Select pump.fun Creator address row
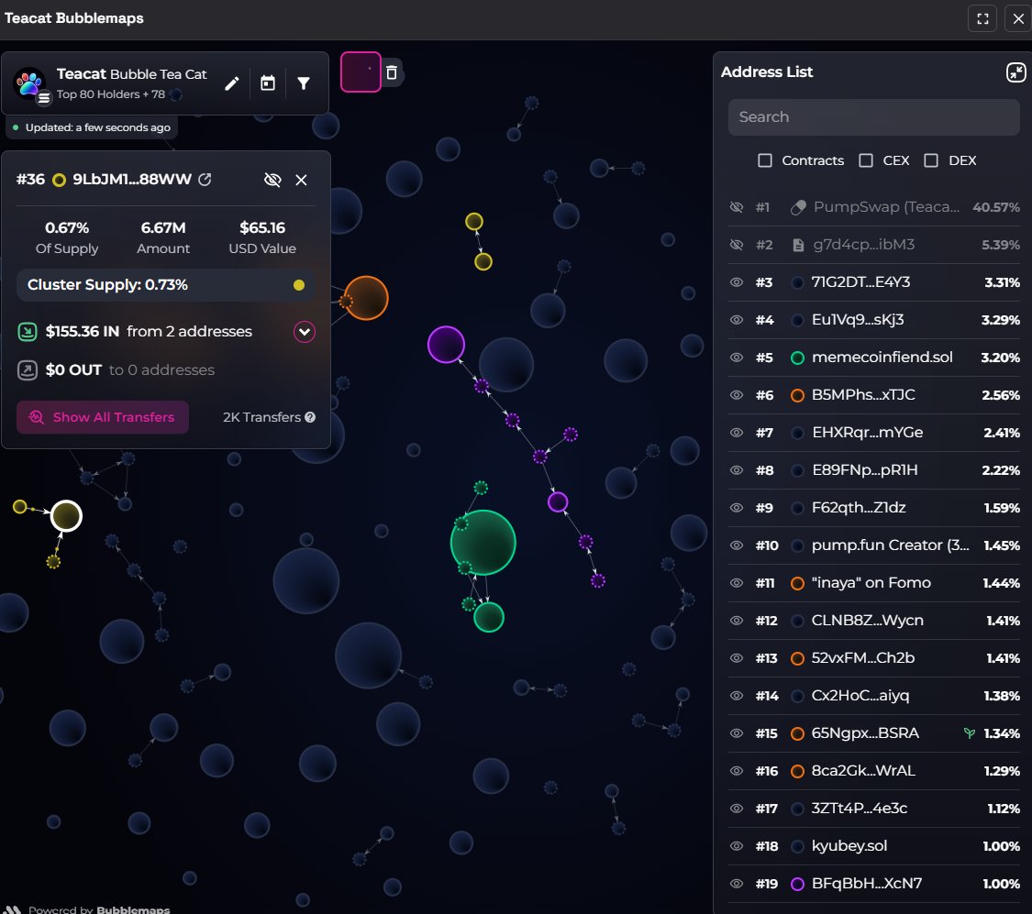This screenshot has height=914, width=1032. [x=874, y=545]
